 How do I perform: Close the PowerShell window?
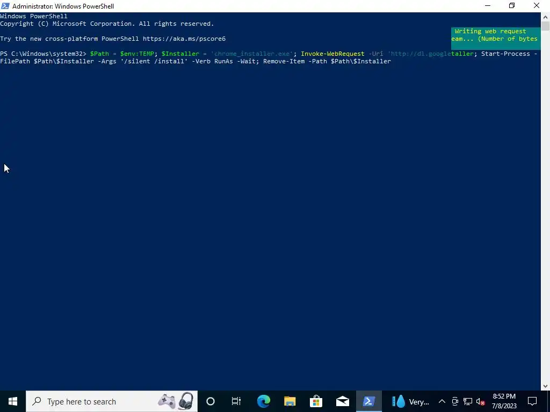pyautogui.click(x=537, y=6)
